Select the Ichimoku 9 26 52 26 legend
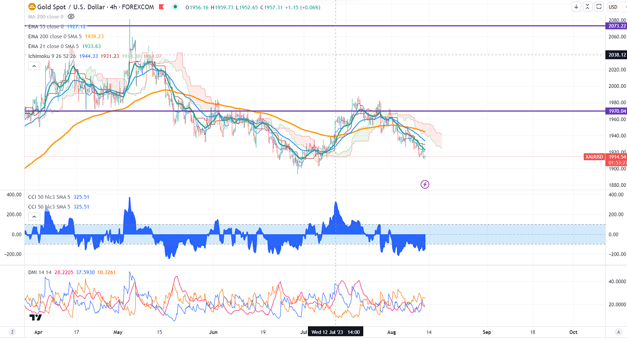The image size is (627, 340). click(52, 56)
